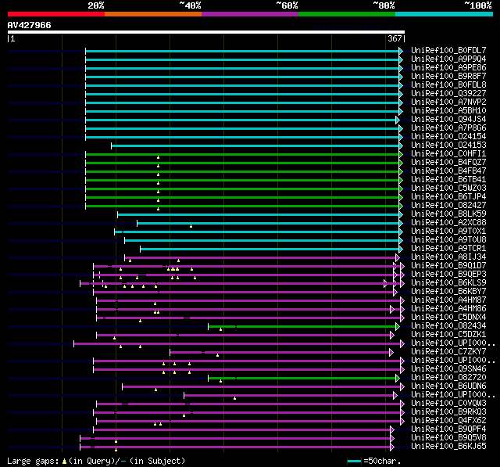The image size is (500, 467).
Task: Click the end arrowhead of the B0FDL7 alignment
Action: (x=401, y=51)
